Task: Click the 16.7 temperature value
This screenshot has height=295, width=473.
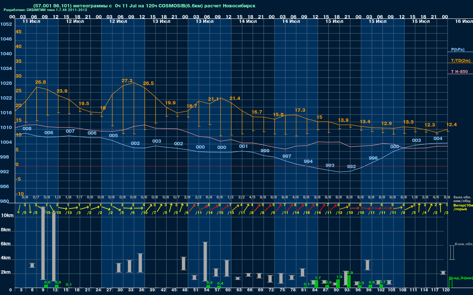Action: [257, 112]
